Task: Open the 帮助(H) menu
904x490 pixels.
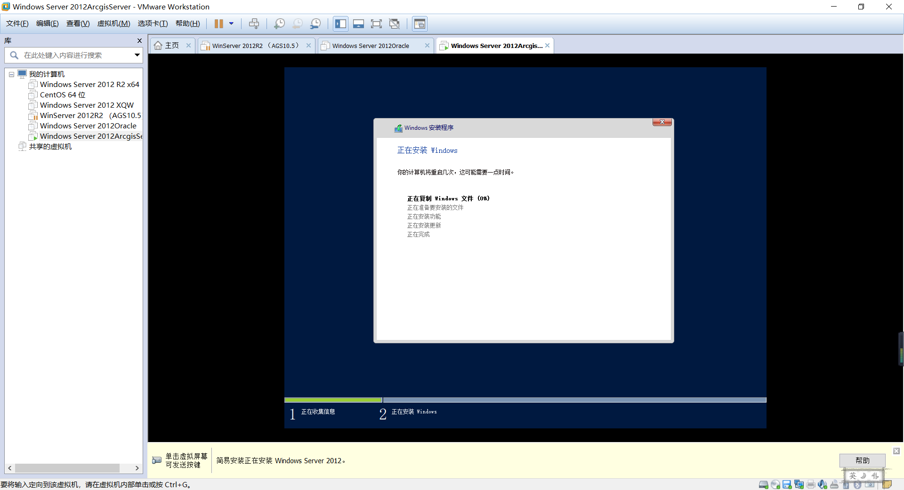Action: coord(188,24)
